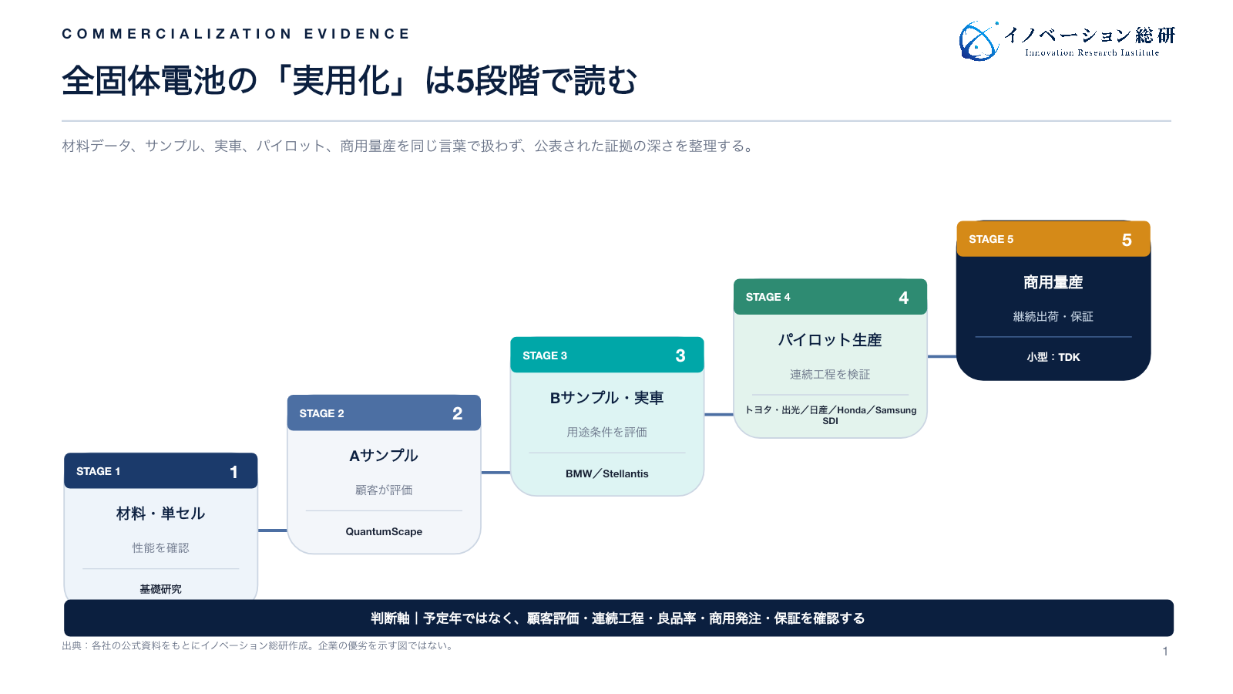
Task: Select the text 用途条件を評価
Action: tap(607, 432)
